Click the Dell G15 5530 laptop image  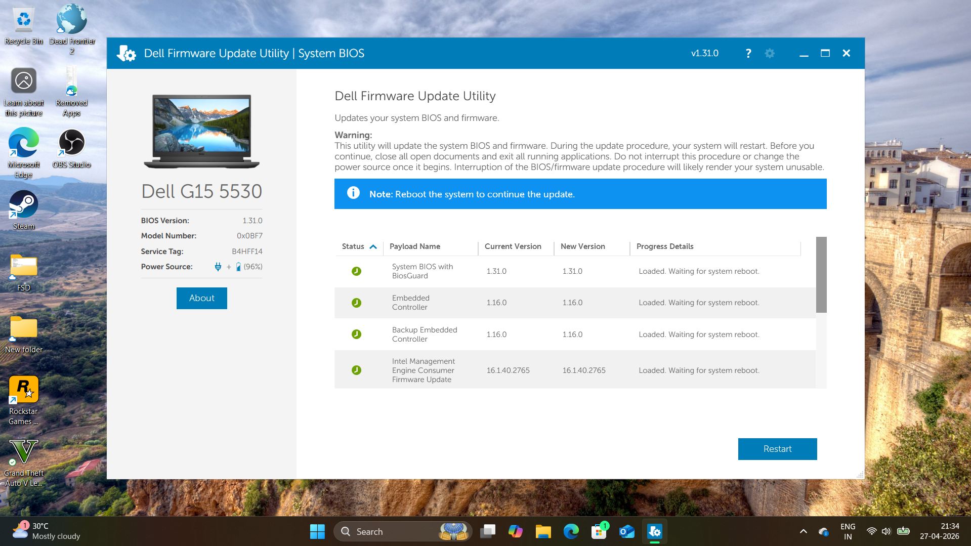point(201,131)
